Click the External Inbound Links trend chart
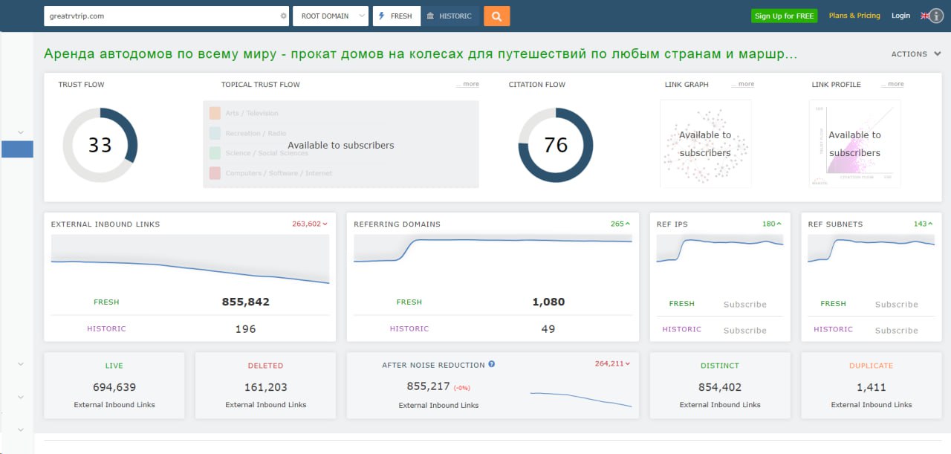The image size is (951, 454). (189, 262)
